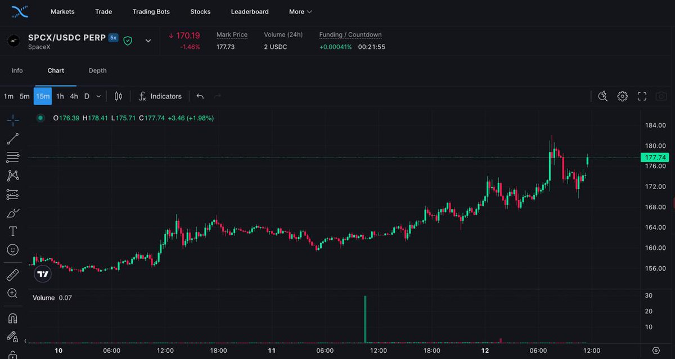Click the 177.74 current price label
Image resolution: width=675 pixels, height=359 pixels.
click(655, 158)
